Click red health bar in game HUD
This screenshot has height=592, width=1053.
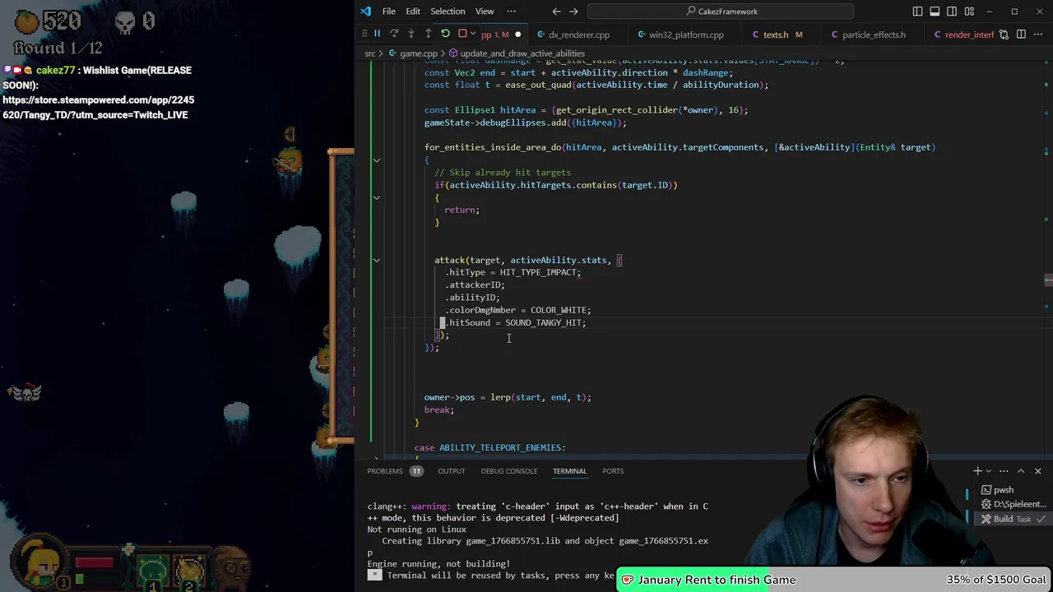[x=95, y=563]
